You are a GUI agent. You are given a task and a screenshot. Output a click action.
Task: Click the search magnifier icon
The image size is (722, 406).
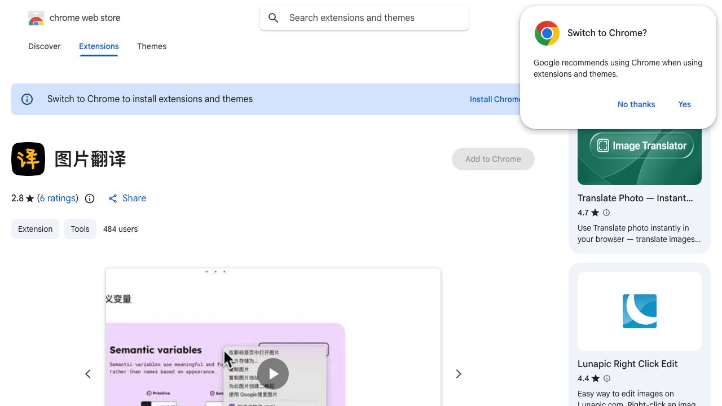(x=274, y=18)
